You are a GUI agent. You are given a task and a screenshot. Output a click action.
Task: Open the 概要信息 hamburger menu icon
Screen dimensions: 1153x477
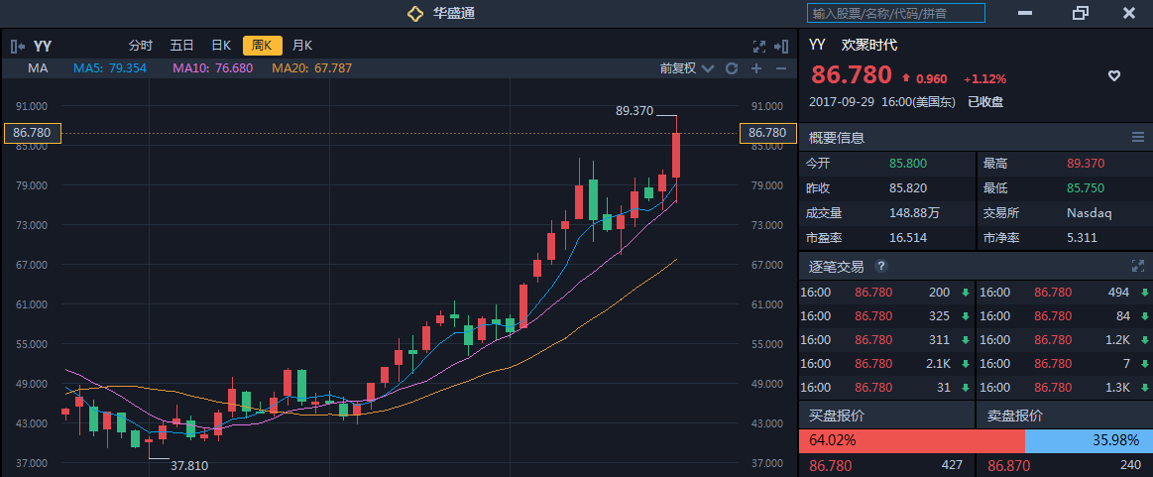pos(1137,137)
